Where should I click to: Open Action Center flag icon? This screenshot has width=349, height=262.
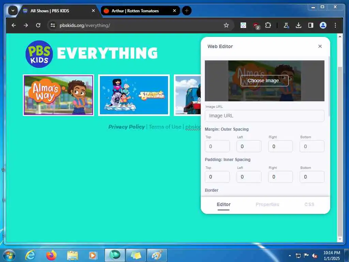(306, 256)
